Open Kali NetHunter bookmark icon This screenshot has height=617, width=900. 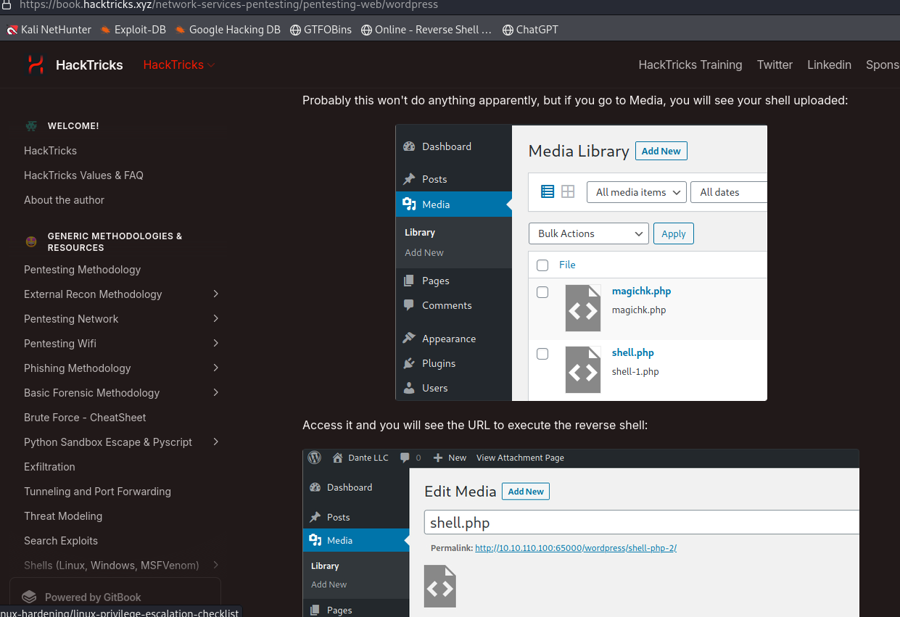click(x=12, y=30)
